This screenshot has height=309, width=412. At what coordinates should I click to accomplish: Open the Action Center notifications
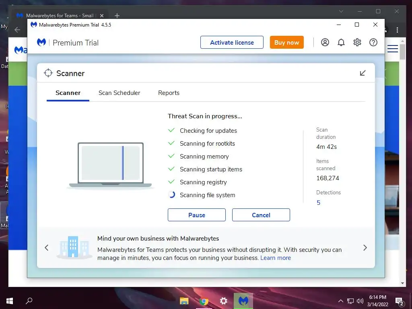coord(400,301)
